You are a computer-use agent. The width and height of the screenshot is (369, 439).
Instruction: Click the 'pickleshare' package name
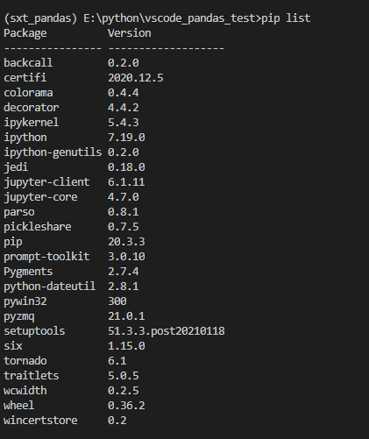[38, 227]
